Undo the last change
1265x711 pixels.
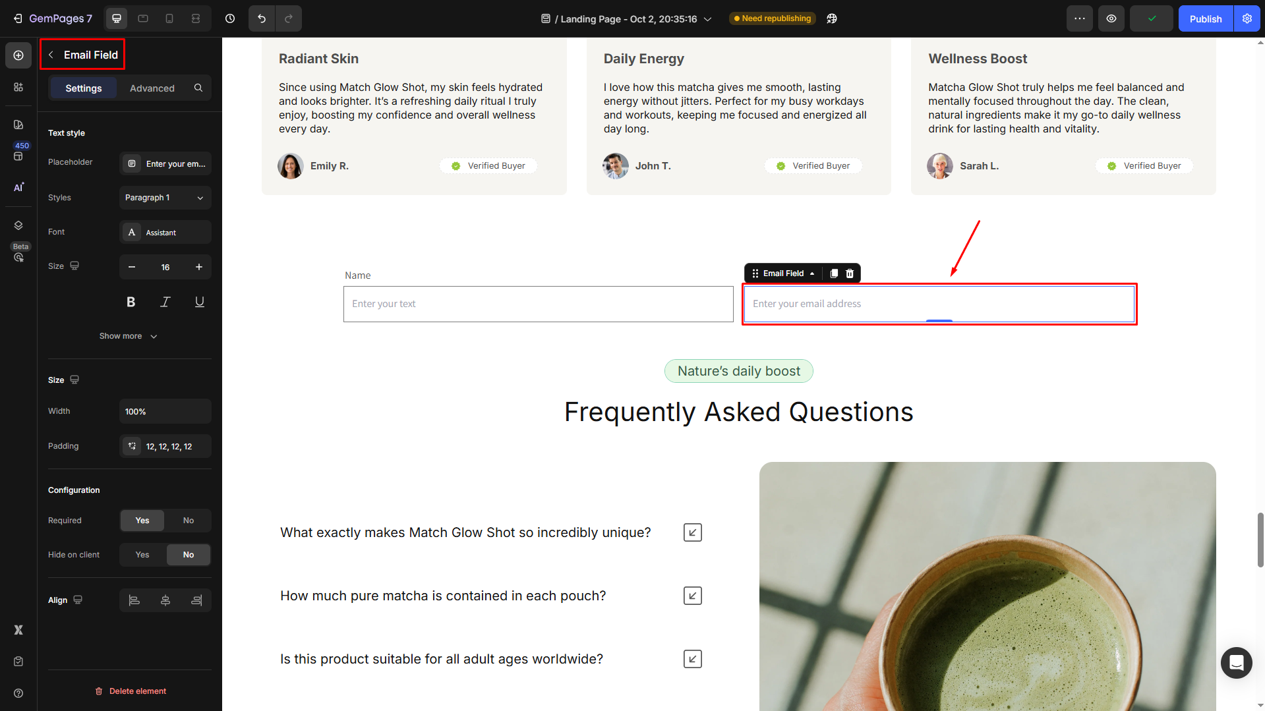pyautogui.click(x=262, y=18)
